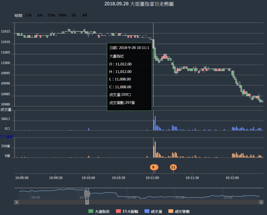Click the red 15大振幅 legend swatch

pos(119,211)
